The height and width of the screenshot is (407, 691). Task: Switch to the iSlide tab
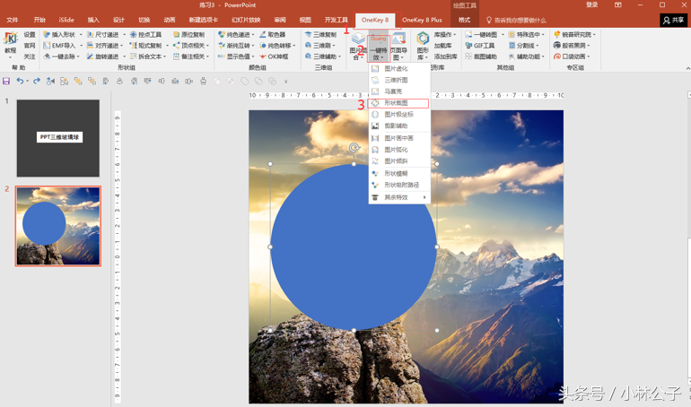click(x=66, y=20)
